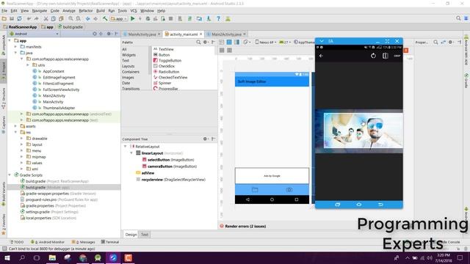Click the Save All toolbar icon

pyautogui.click(x=12, y=18)
